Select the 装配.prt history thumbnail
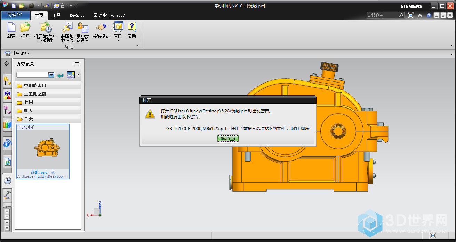This screenshot has width=456, height=242. coord(43,152)
